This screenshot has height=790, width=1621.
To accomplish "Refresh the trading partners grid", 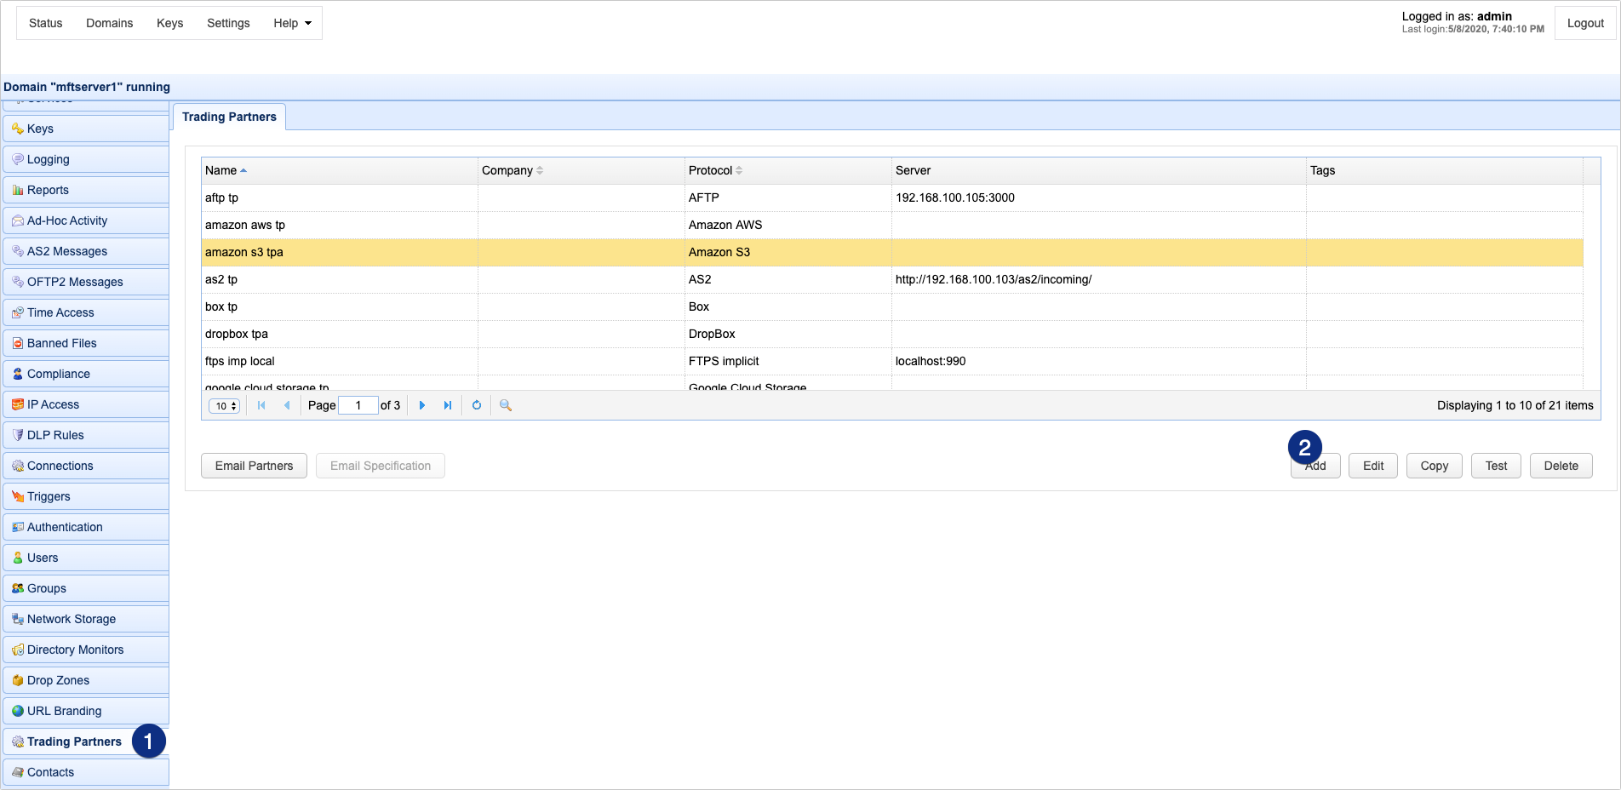I will point(477,405).
